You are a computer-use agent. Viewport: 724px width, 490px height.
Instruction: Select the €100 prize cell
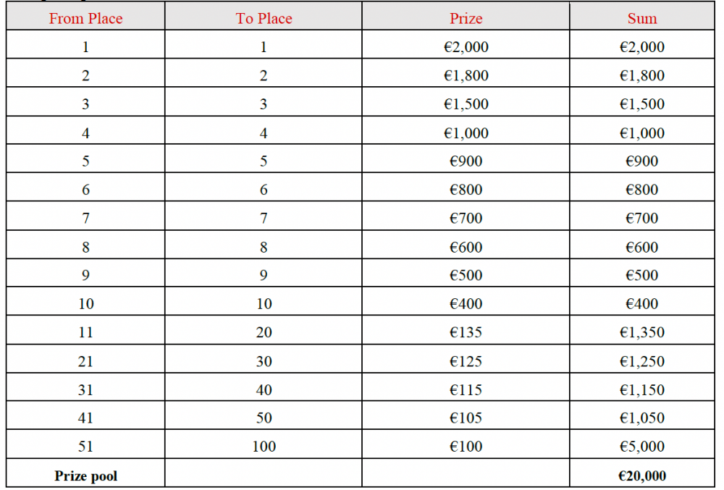tap(466, 447)
